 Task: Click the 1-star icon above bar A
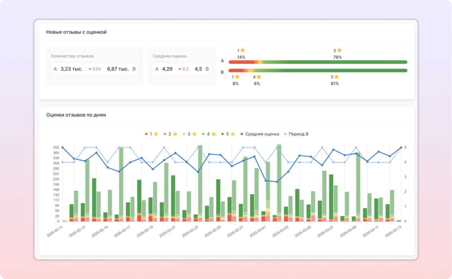click(243, 50)
